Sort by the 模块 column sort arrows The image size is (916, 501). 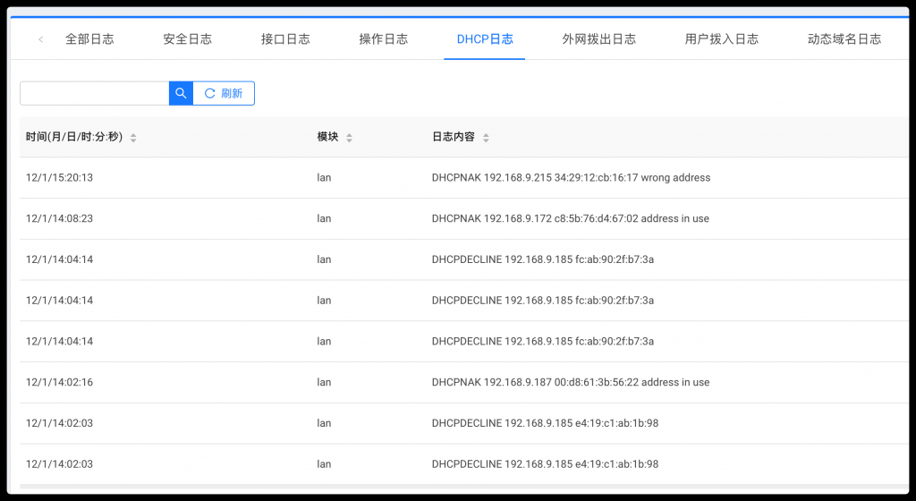click(x=349, y=138)
